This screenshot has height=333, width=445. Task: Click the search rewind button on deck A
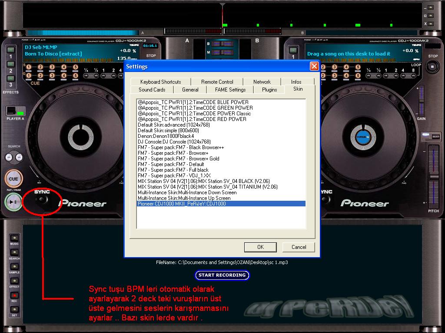9,157
